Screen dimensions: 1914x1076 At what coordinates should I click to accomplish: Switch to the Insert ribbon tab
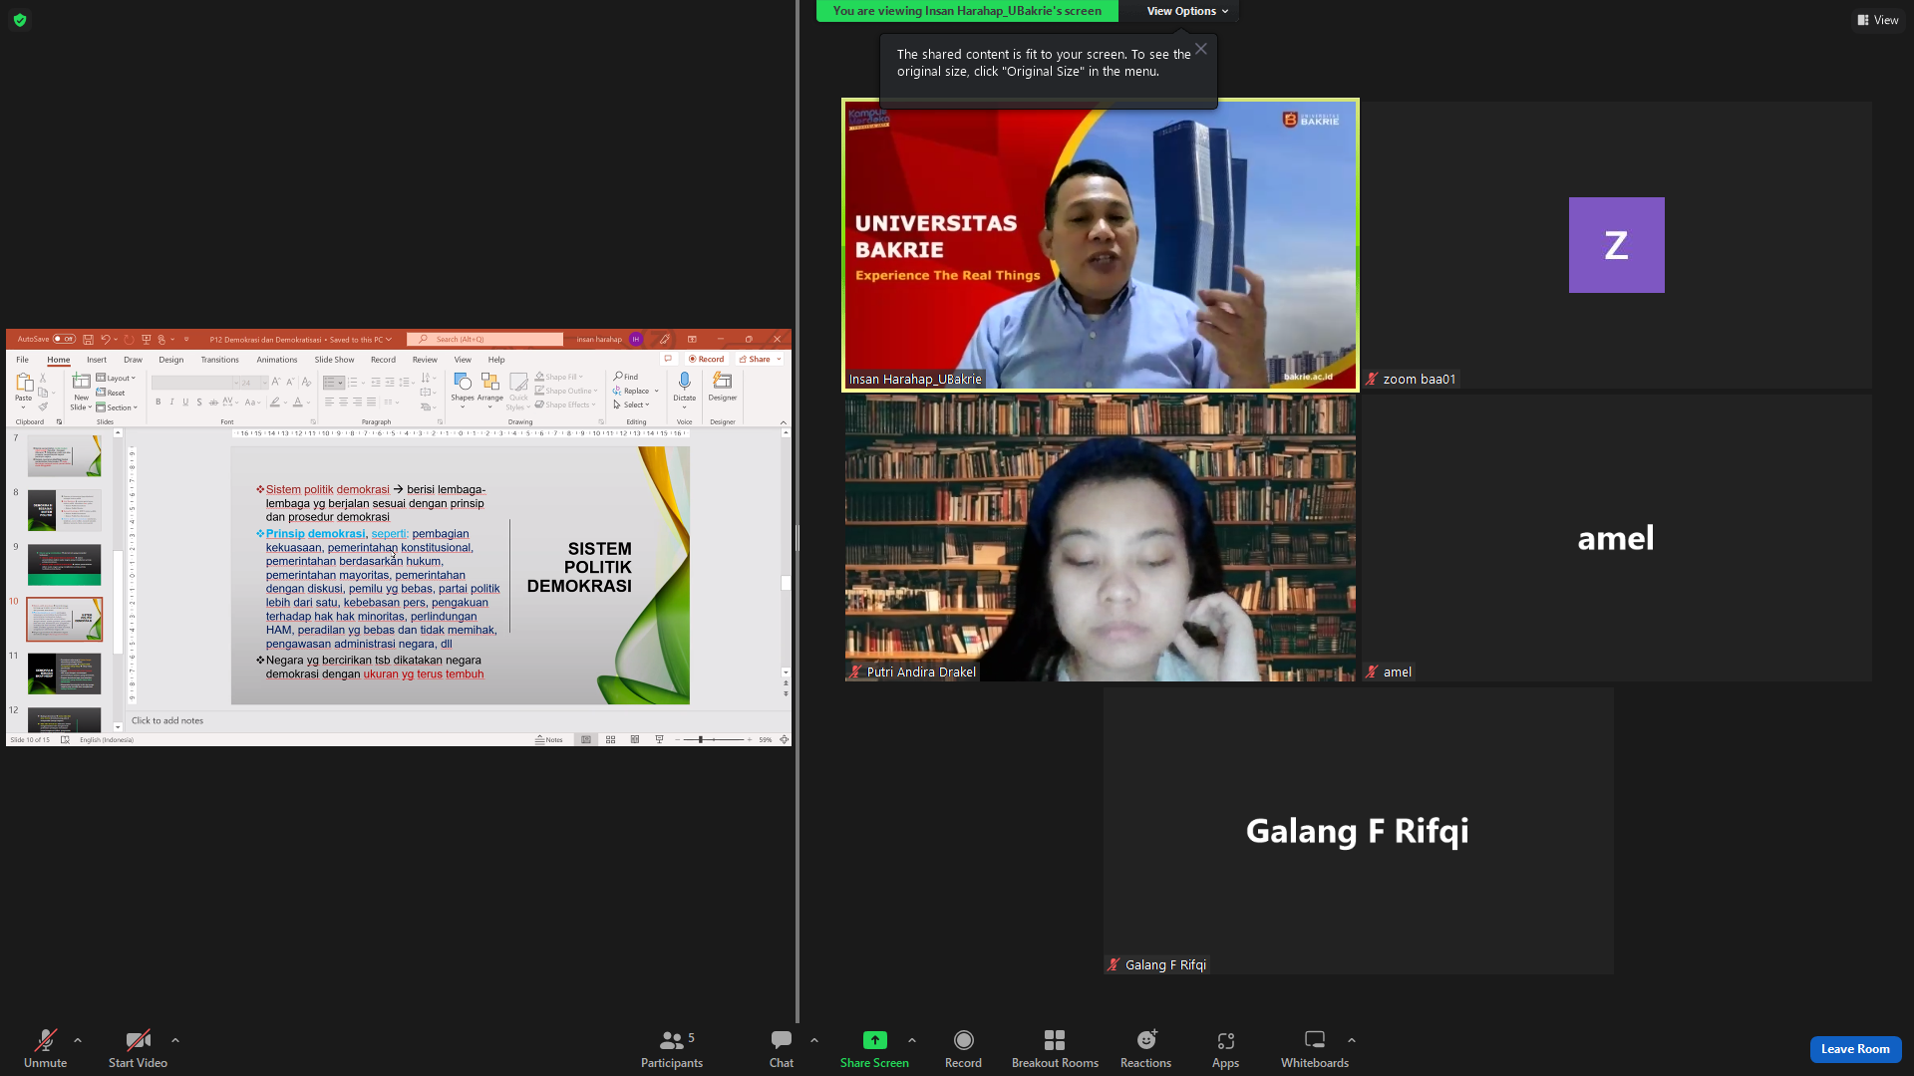point(97,360)
